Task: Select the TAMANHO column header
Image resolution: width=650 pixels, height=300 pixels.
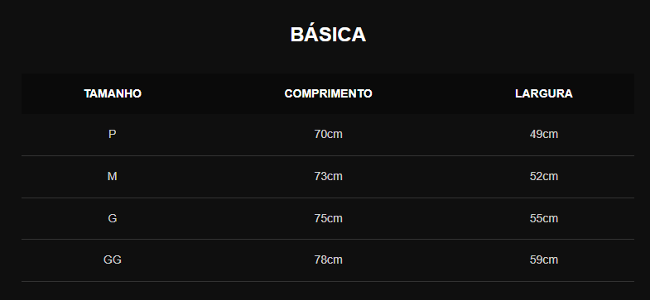Action: coord(113,93)
